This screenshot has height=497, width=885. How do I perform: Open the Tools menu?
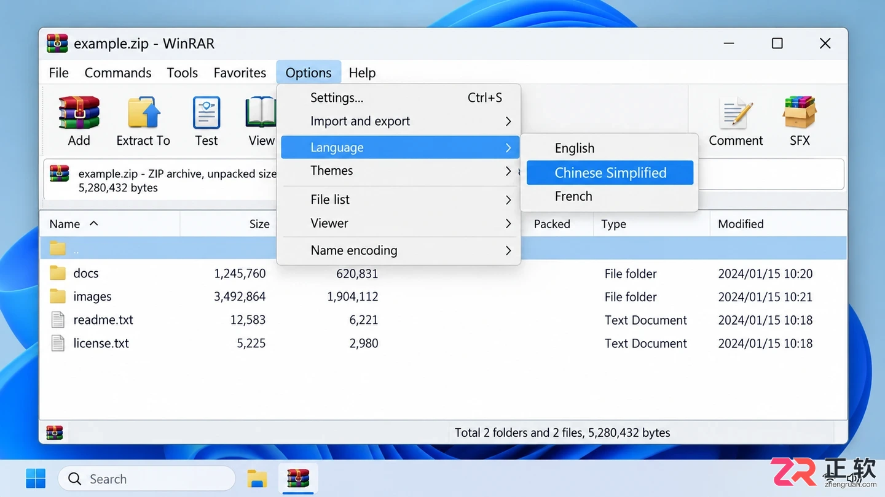click(x=183, y=72)
